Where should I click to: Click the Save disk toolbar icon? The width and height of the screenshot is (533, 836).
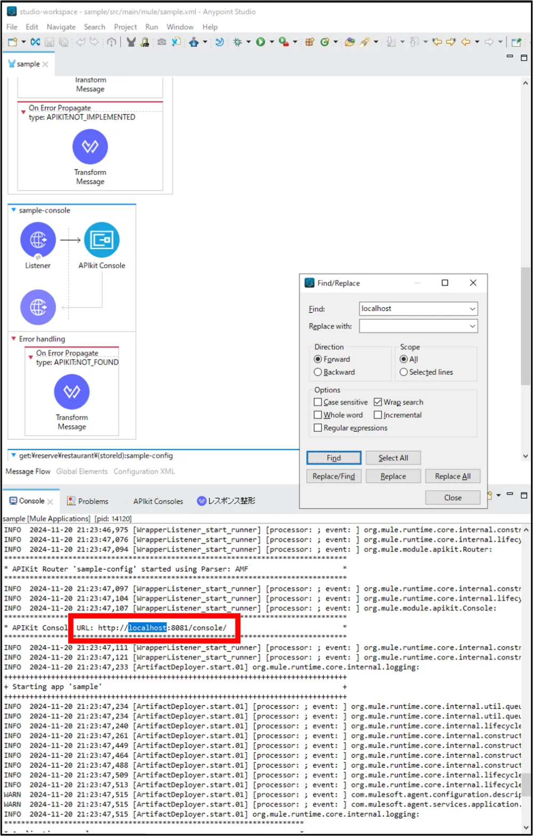click(49, 42)
